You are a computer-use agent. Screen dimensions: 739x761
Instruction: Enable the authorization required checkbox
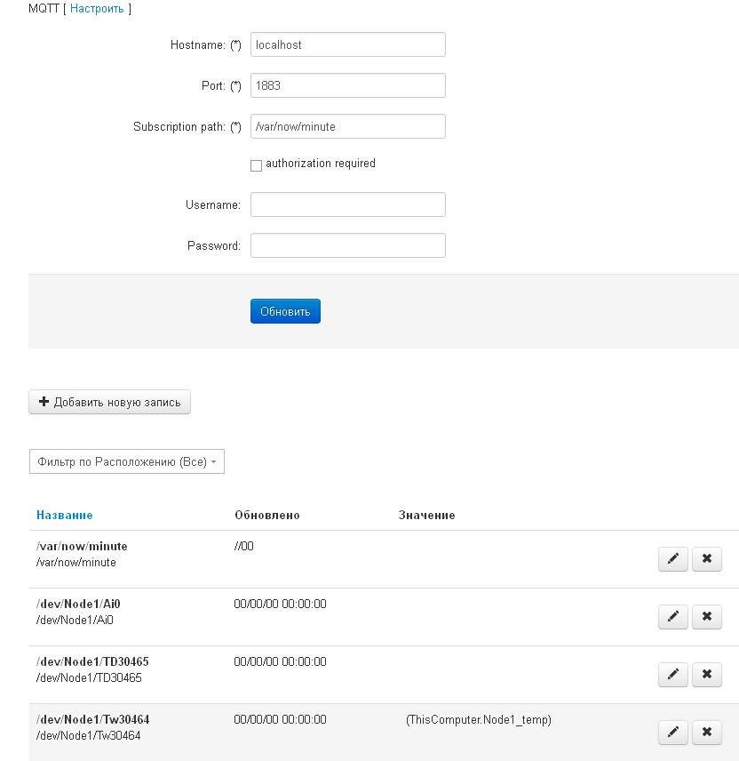click(x=257, y=165)
